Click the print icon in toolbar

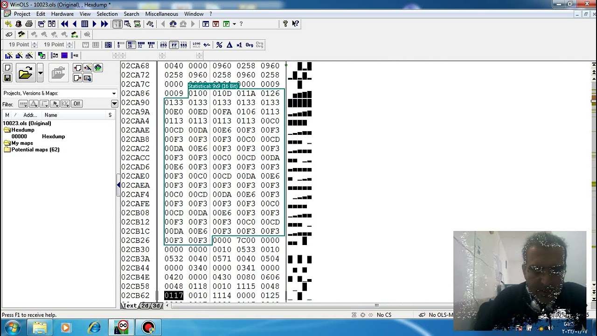[x=29, y=24]
